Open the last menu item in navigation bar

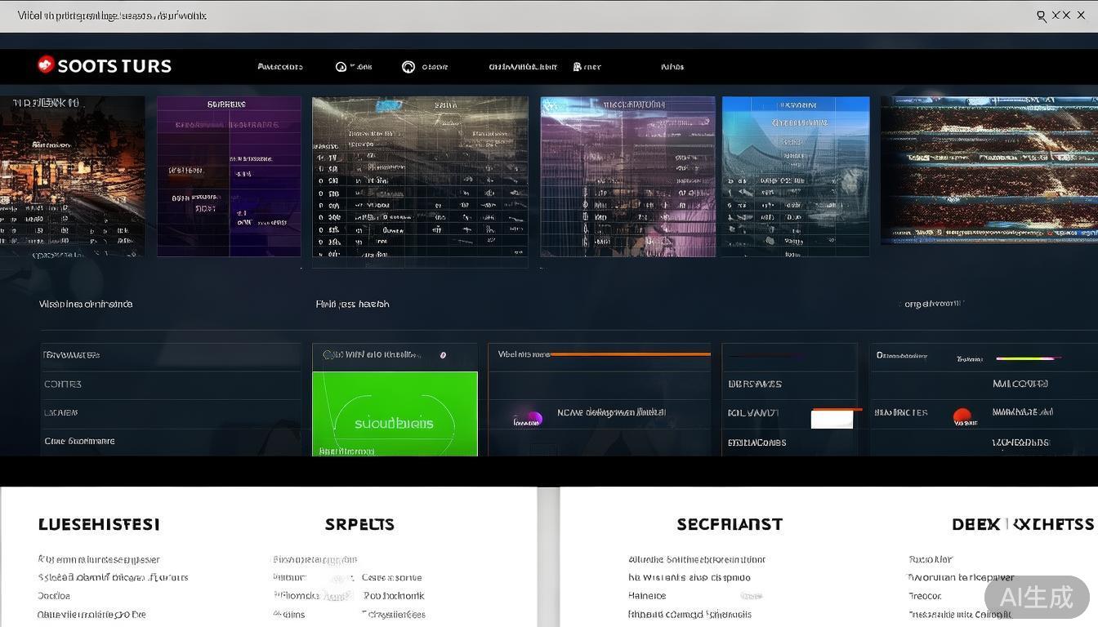coord(672,67)
